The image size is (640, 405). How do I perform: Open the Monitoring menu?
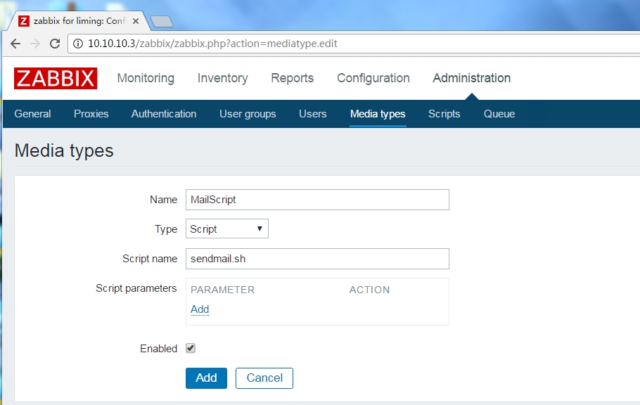[x=146, y=78]
